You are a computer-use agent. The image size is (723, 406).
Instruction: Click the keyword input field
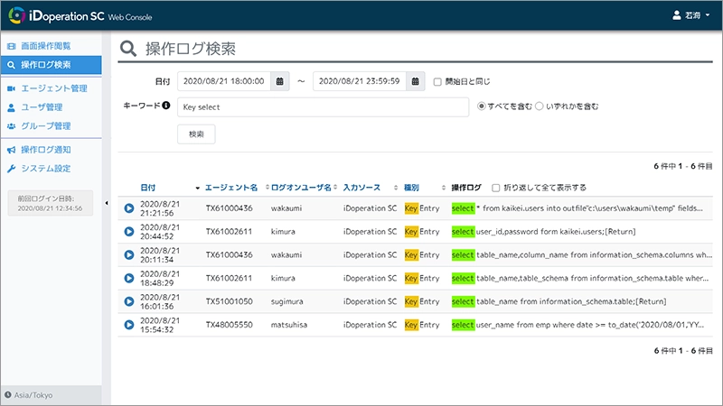(x=323, y=106)
